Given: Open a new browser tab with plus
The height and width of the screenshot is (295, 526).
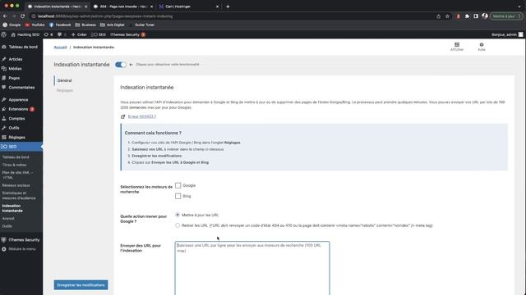Looking at the screenshot, I should pyautogui.click(x=228, y=7).
